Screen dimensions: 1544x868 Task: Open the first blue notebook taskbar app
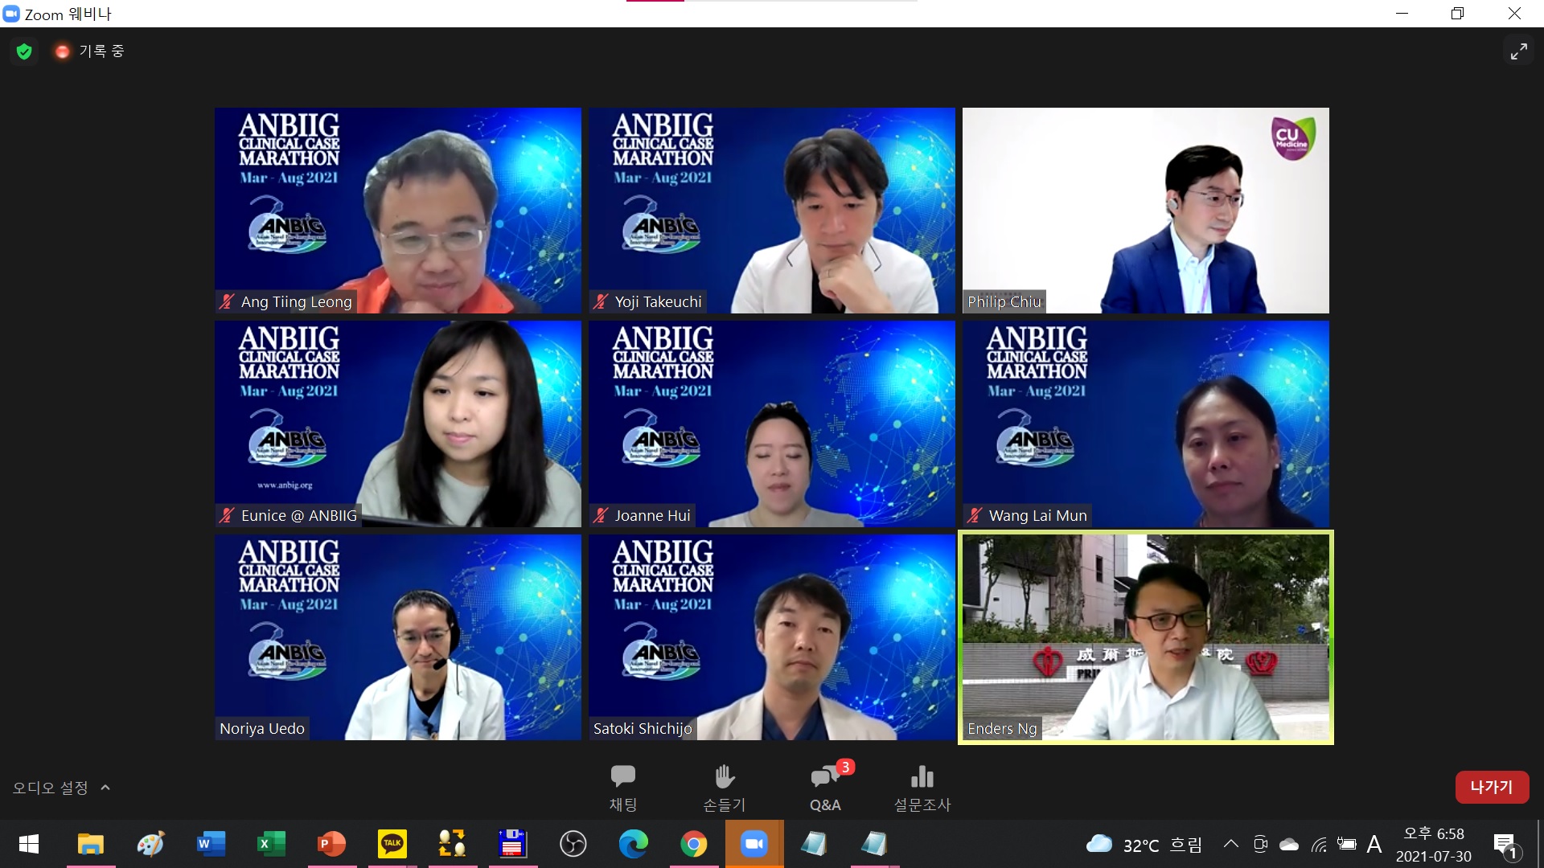click(814, 844)
